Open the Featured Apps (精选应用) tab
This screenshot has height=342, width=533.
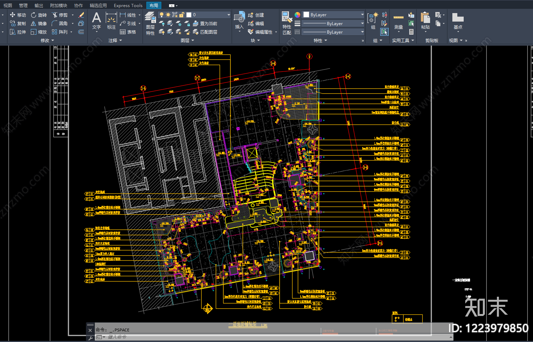pos(98,6)
